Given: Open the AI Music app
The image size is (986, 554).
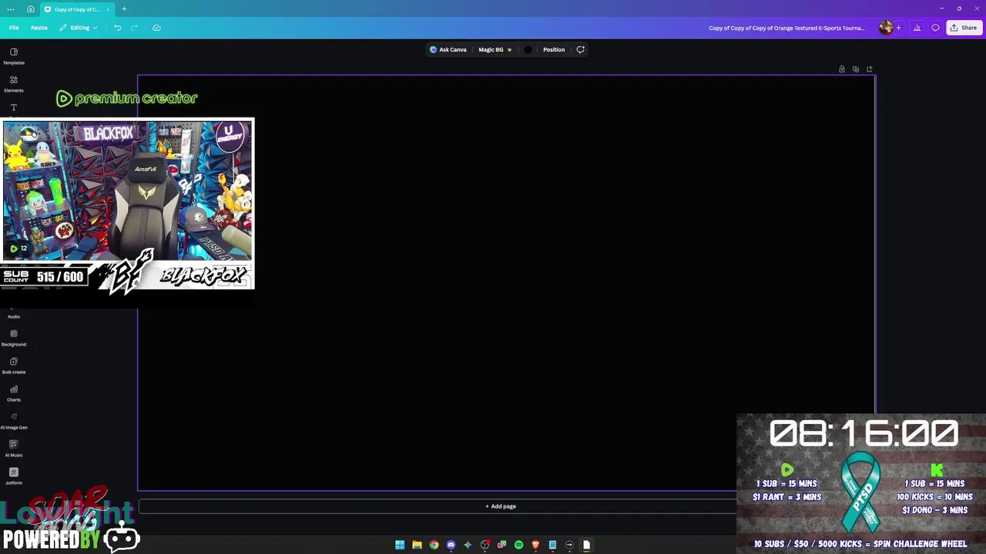Looking at the screenshot, I should 14,449.
